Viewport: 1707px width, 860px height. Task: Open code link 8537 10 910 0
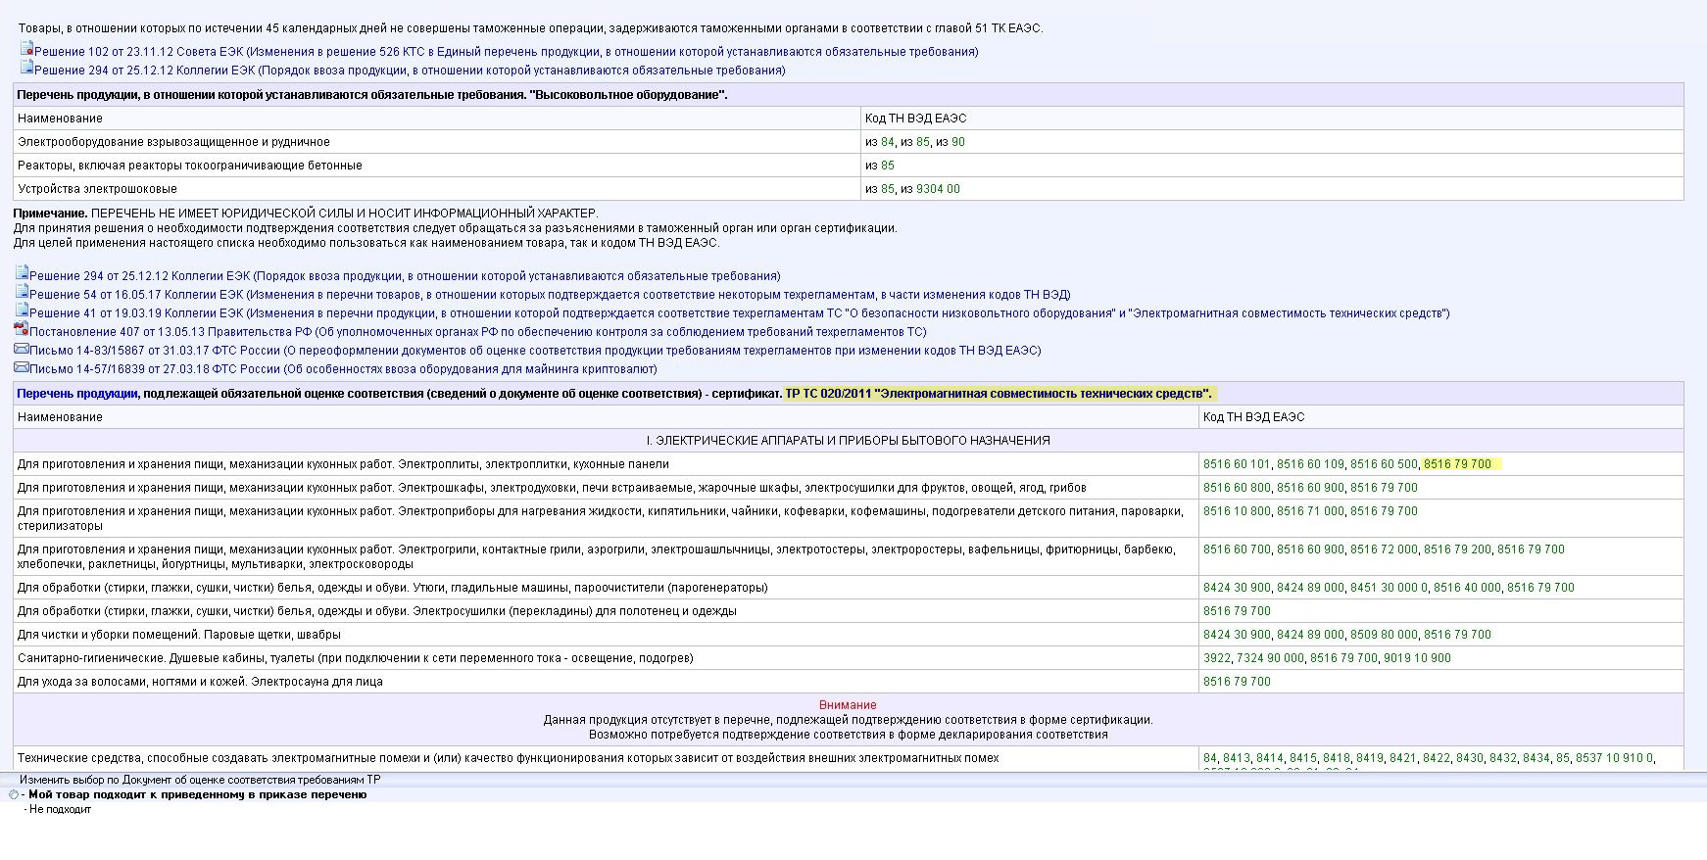[1614, 758]
